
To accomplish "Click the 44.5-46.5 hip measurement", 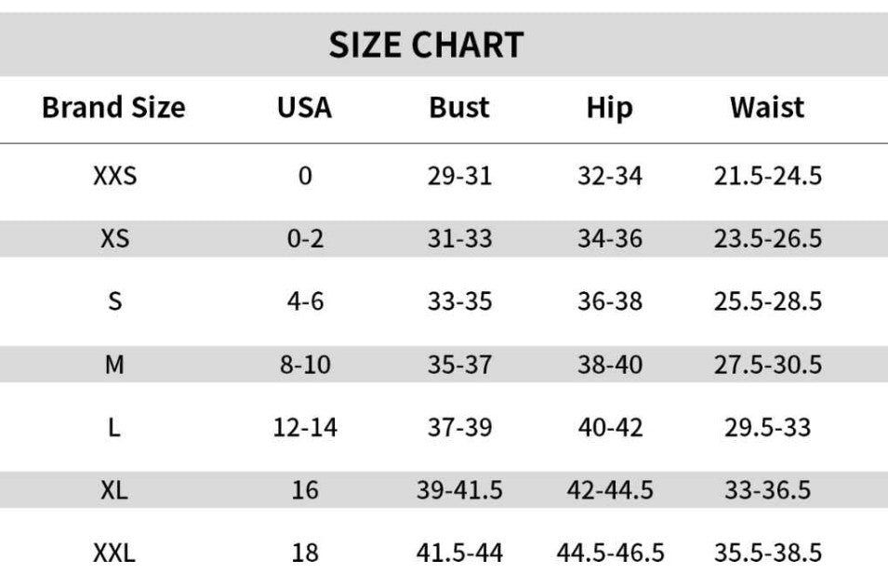I will click(x=610, y=554).
